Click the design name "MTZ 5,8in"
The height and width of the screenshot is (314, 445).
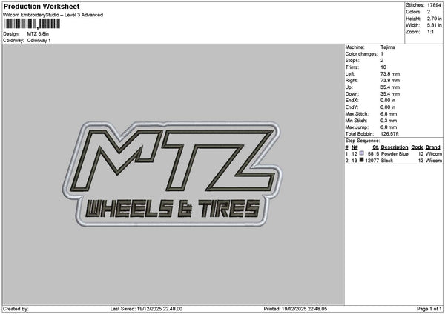coord(38,34)
